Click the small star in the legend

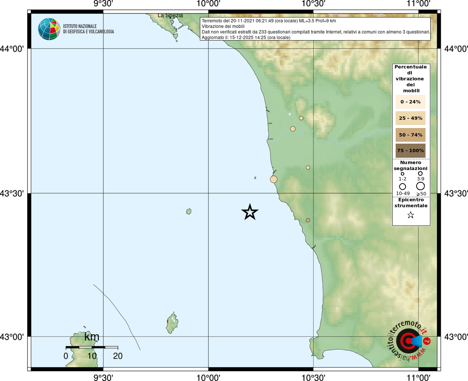click(x=411, y=215)
